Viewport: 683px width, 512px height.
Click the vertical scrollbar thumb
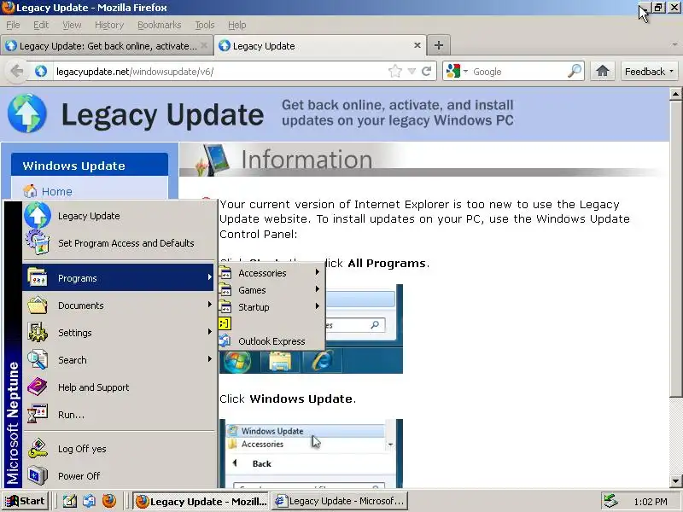pyautogui.click(x=675, y=248)
